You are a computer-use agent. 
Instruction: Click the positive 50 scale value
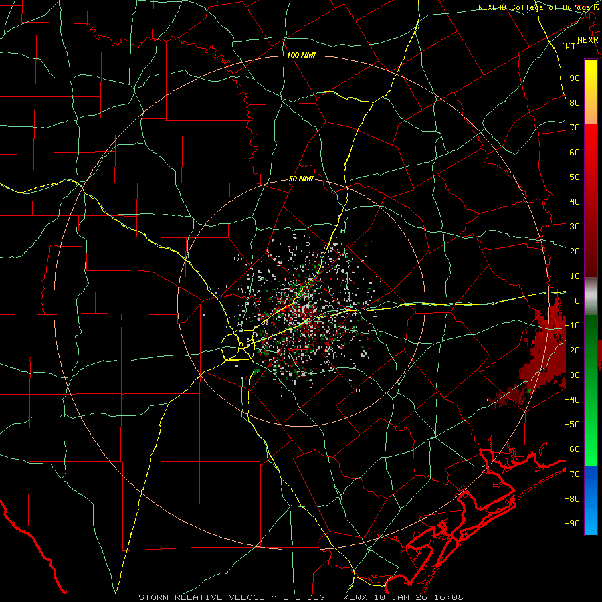click(x=575, y=177)
